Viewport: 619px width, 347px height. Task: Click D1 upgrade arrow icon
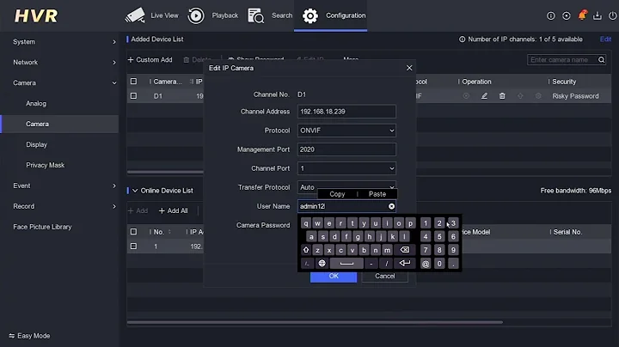click(520, 96)
